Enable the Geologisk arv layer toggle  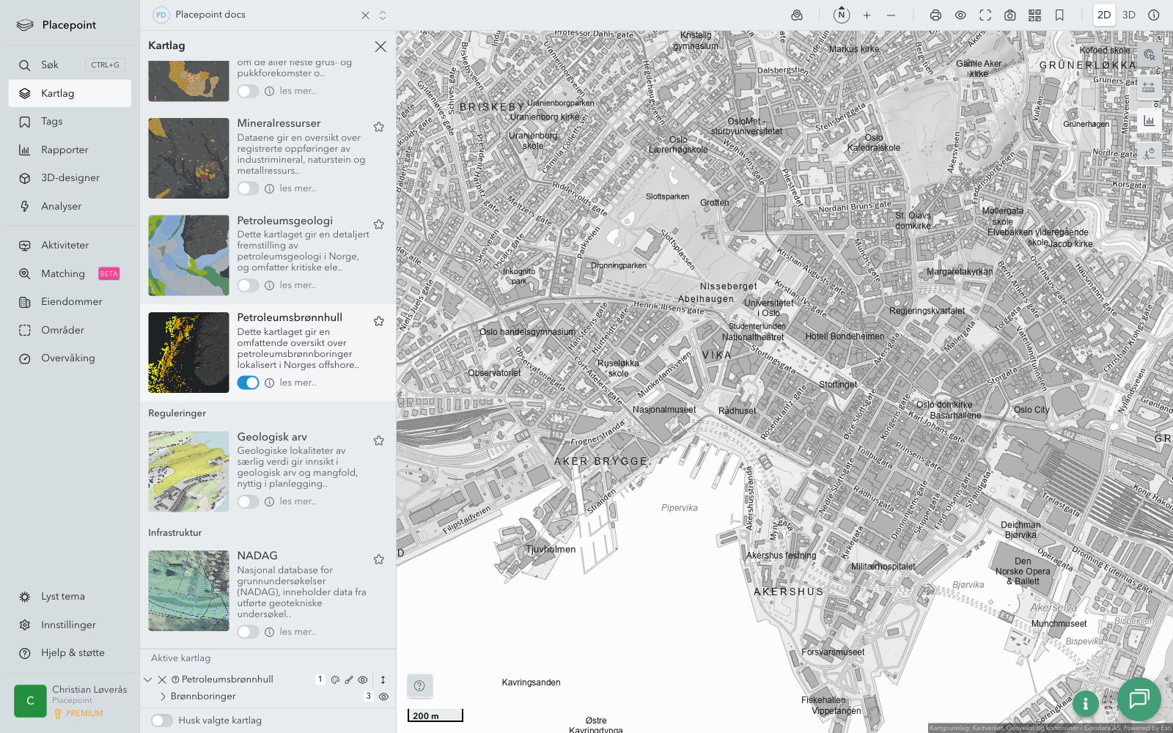(x=248, y=501)
